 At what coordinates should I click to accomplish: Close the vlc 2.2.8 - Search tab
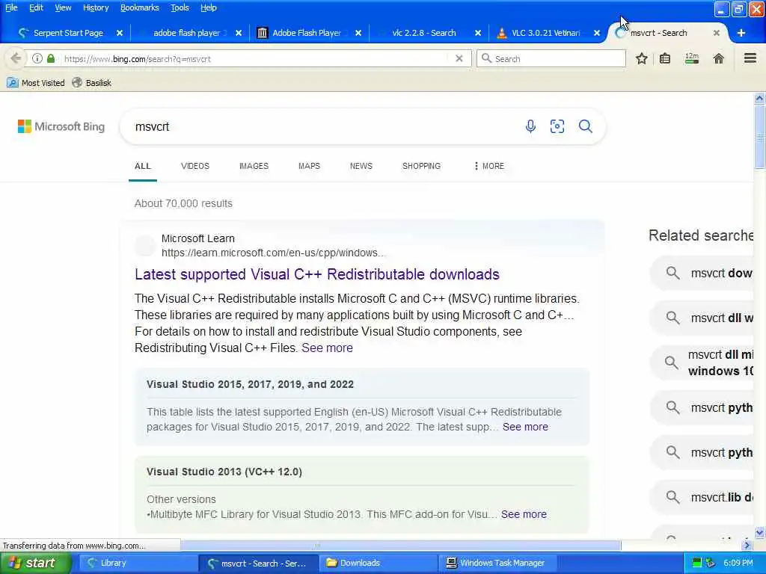coord(478,33)
